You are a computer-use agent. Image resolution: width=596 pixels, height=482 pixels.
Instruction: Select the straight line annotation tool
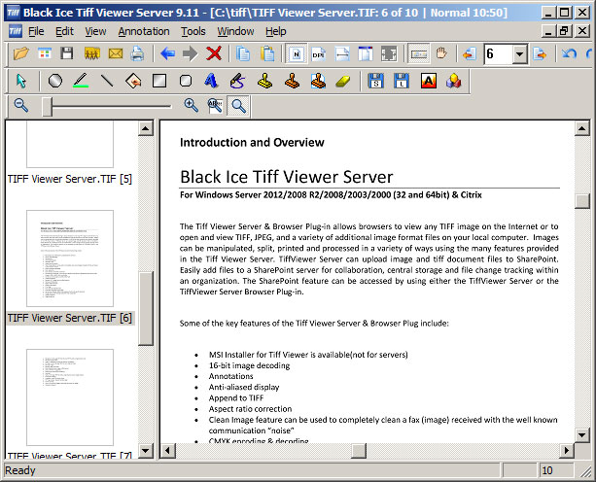[107, 81]
